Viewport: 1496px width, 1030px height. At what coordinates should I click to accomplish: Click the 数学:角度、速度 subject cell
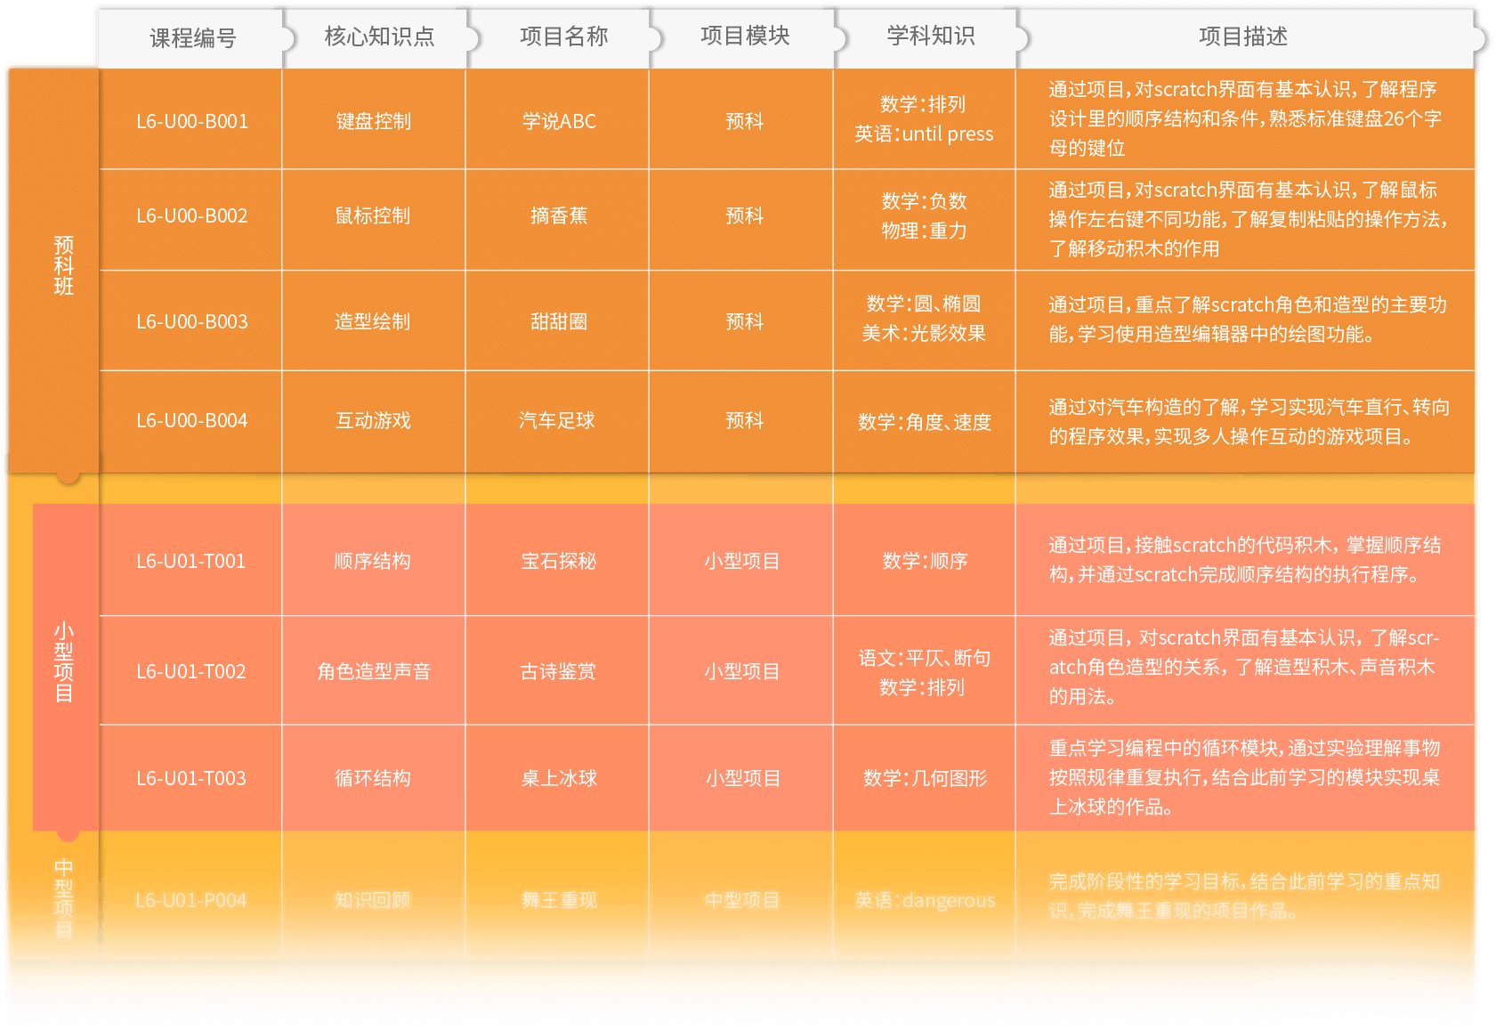click(924, 422)
